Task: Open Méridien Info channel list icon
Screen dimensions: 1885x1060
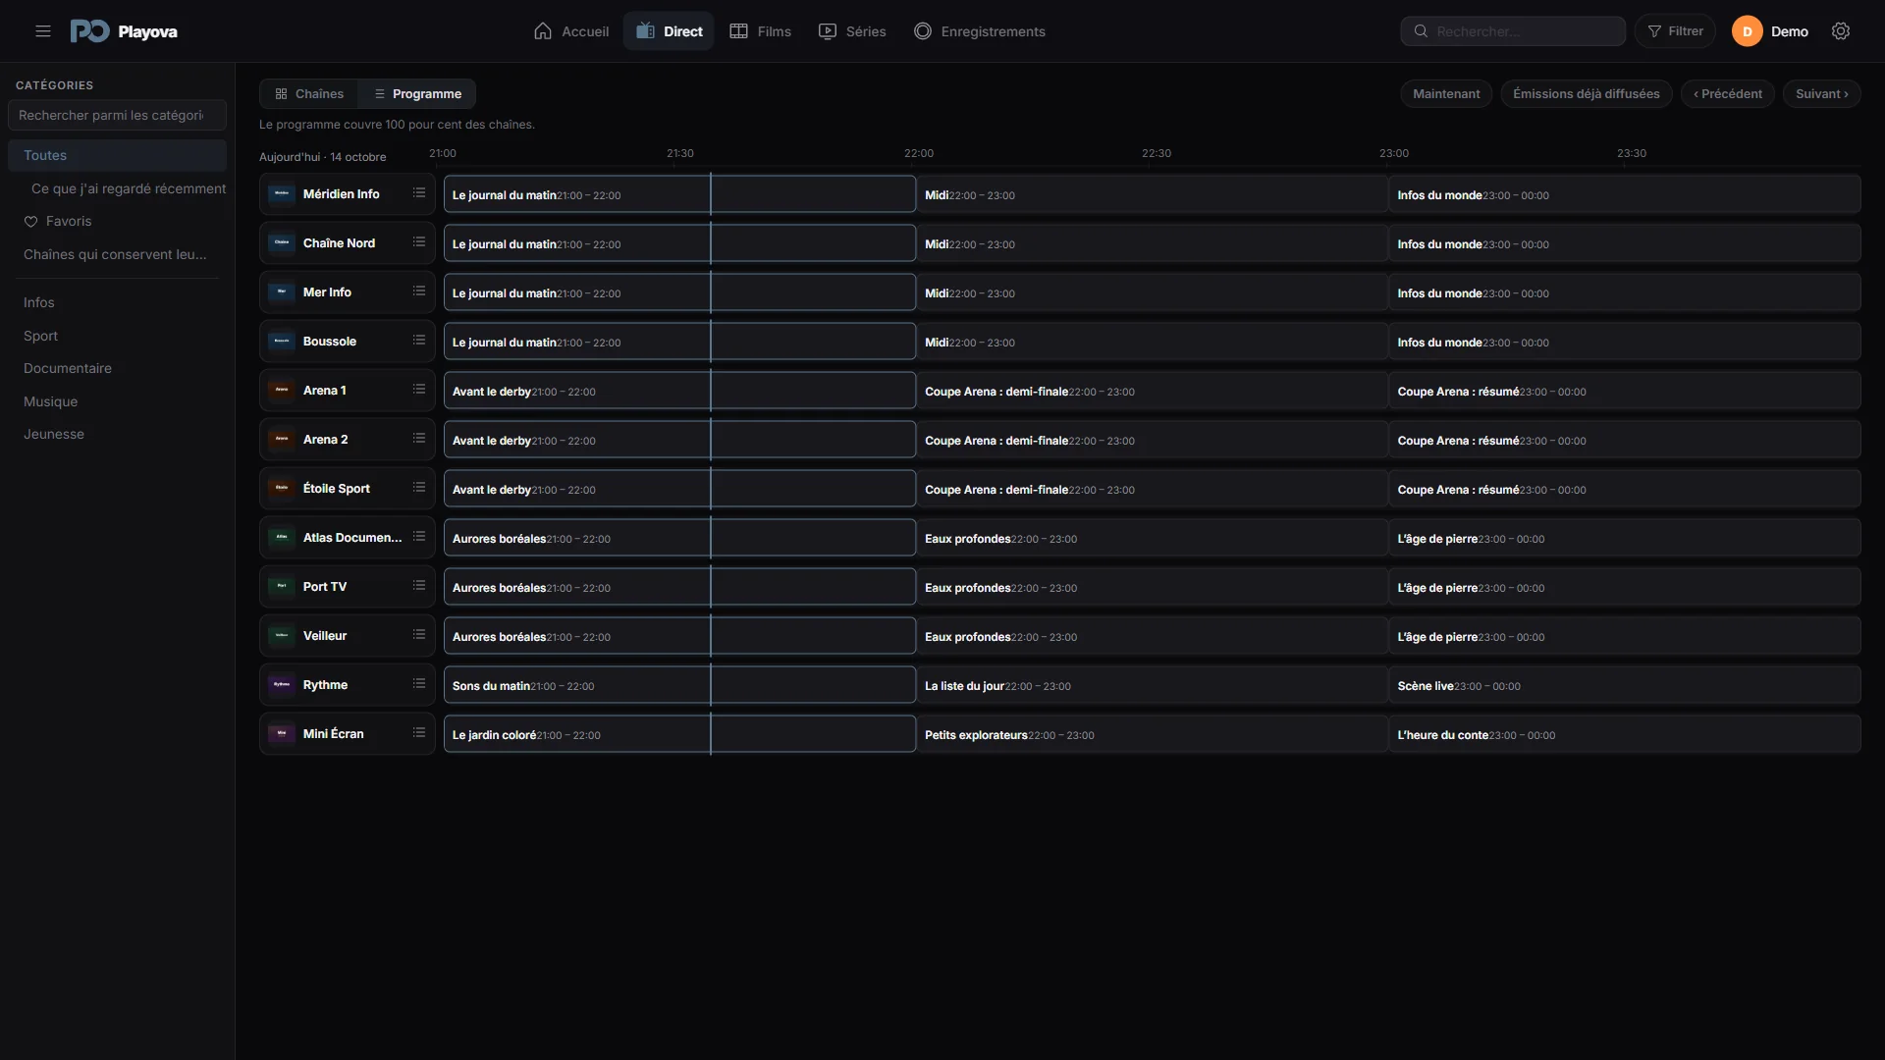Action: [419, 193]
